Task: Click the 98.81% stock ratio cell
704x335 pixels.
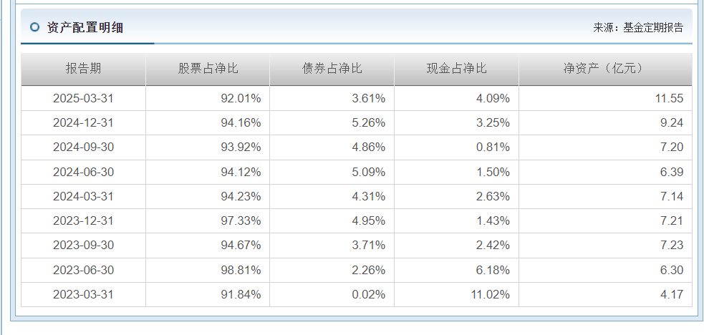Action: 241,270
